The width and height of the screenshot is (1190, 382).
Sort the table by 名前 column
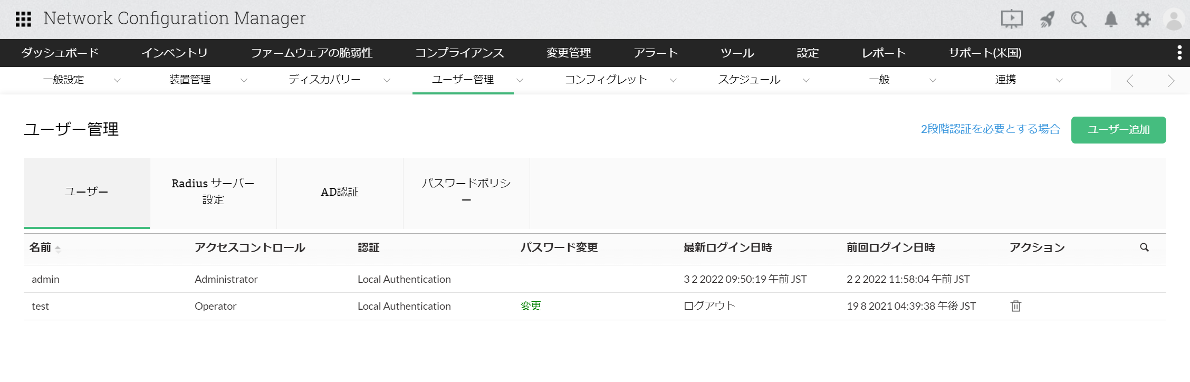click(41, 247)
